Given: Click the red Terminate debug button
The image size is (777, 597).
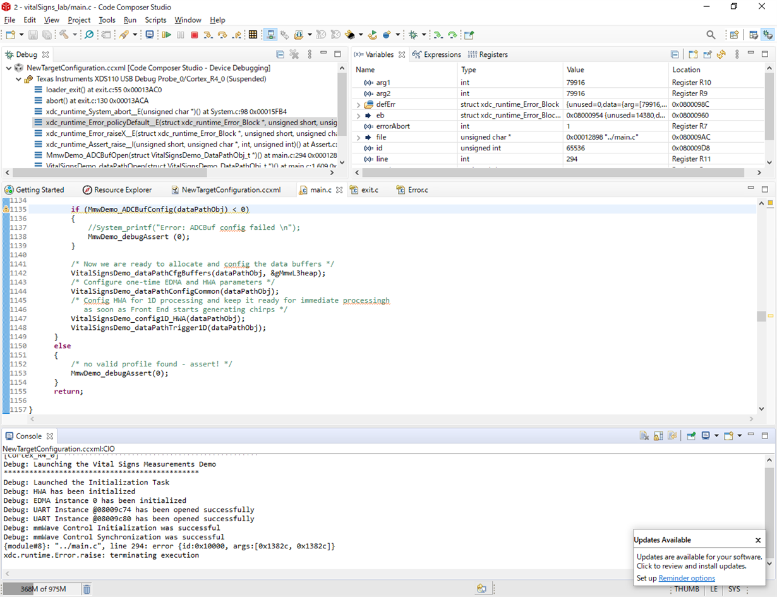Looking at the screenshot, I should click(195, 35).
